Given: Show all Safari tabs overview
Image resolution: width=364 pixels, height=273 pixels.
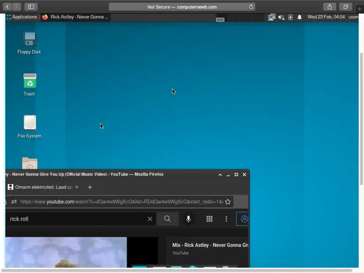Looking at the screenshot, I should click(346, 7).
